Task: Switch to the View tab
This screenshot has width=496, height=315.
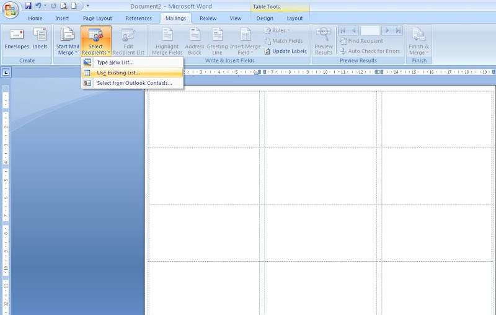Action: (236, 19)
